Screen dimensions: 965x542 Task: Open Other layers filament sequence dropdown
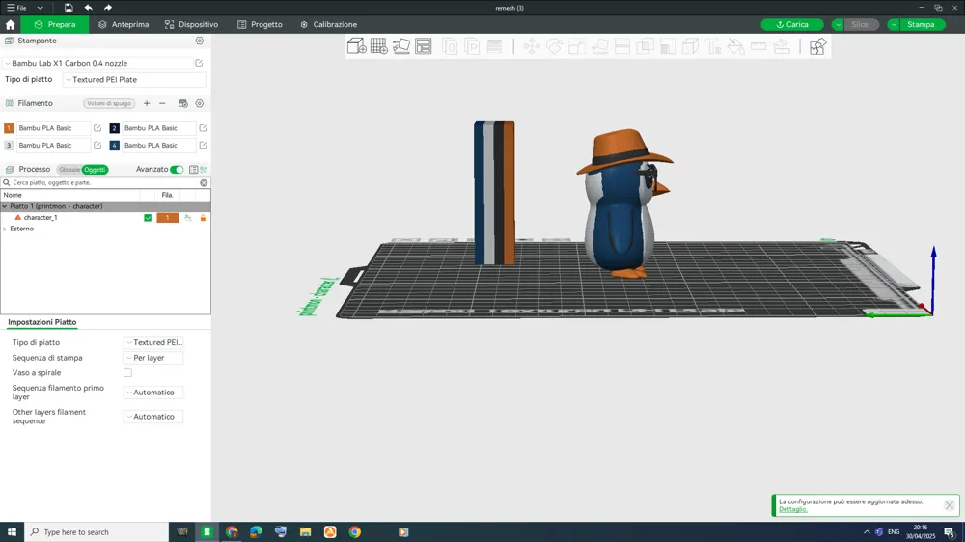coord(153,417)
